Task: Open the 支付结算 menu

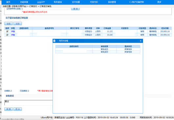Action: click(76, 2)
